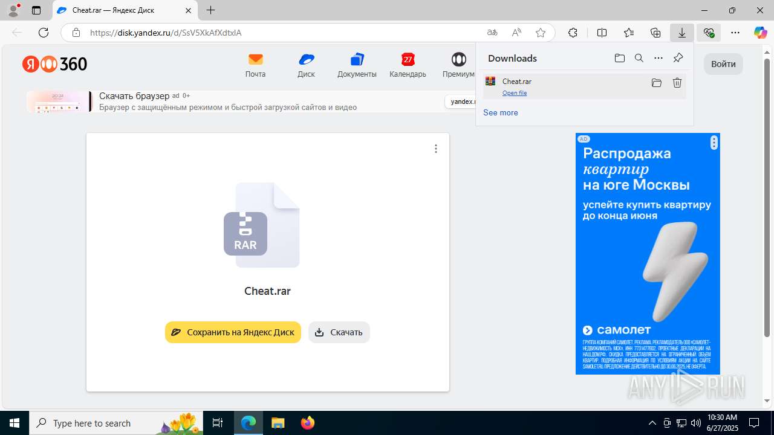Open the Windows Start menu
The height and width of the screenshot is (435, 774).
click(15, 423)
